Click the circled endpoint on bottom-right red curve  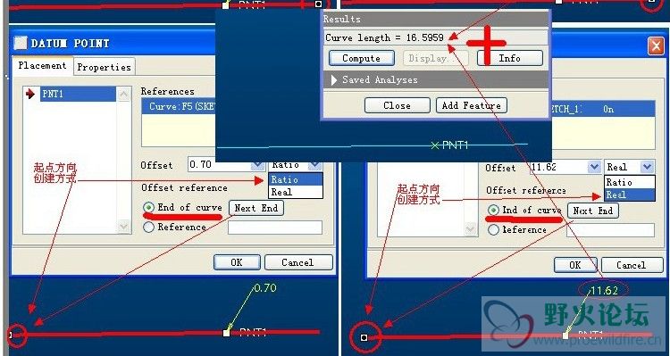coord(364,337)
